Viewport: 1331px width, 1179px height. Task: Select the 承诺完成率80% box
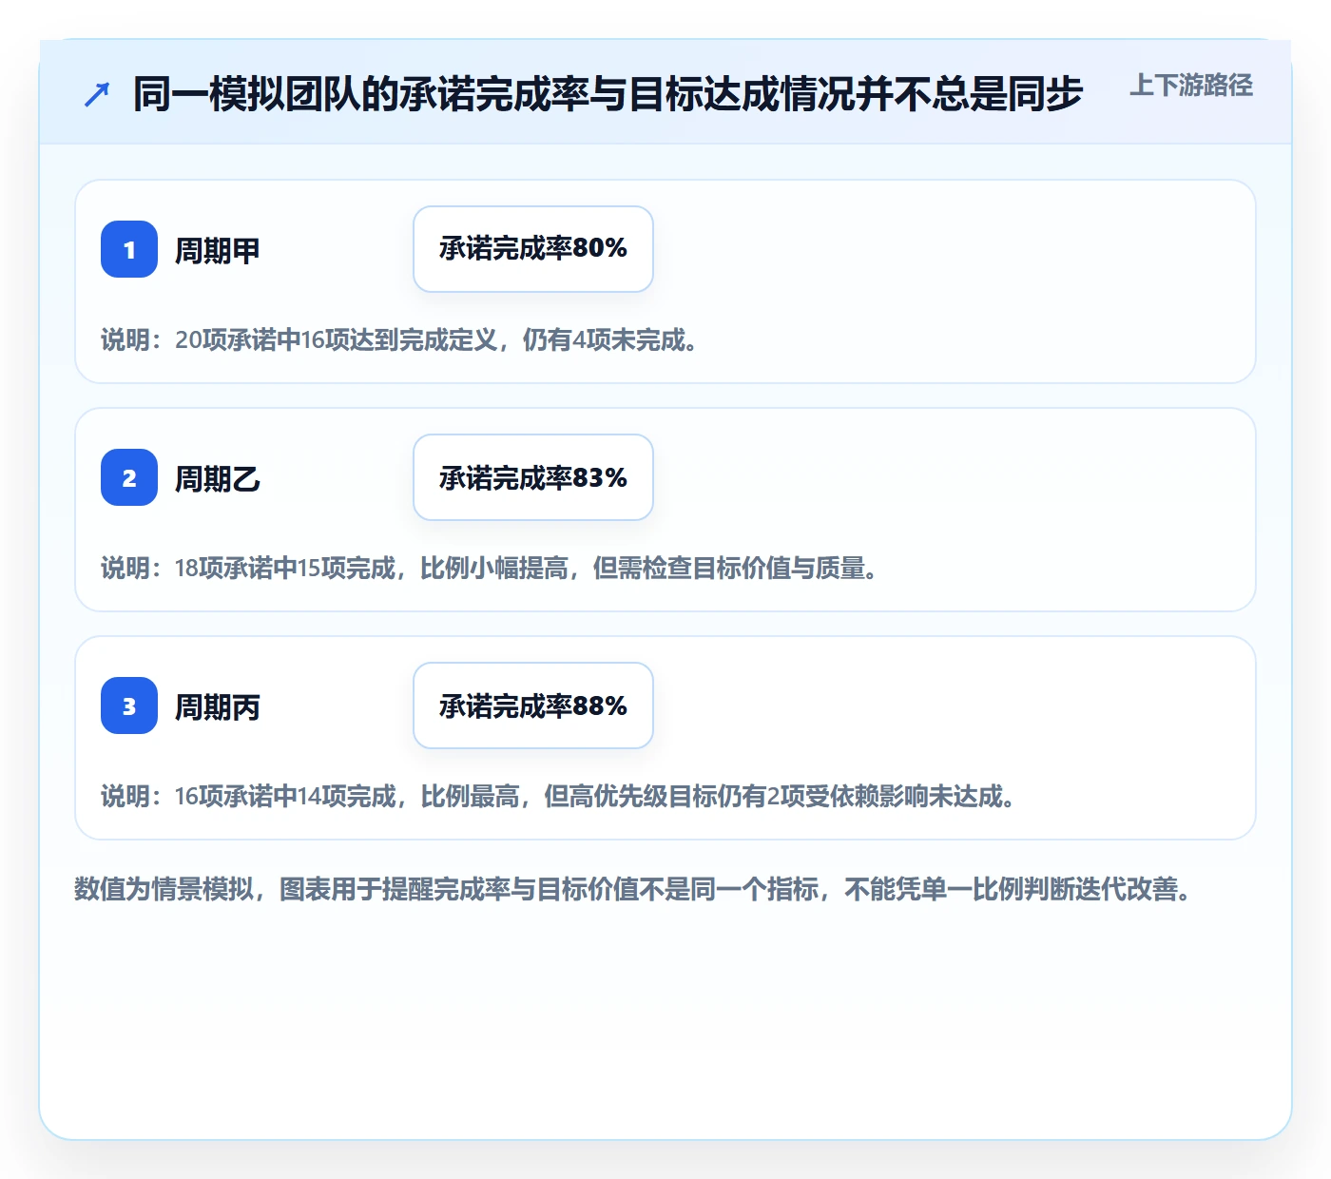[533, 249]
